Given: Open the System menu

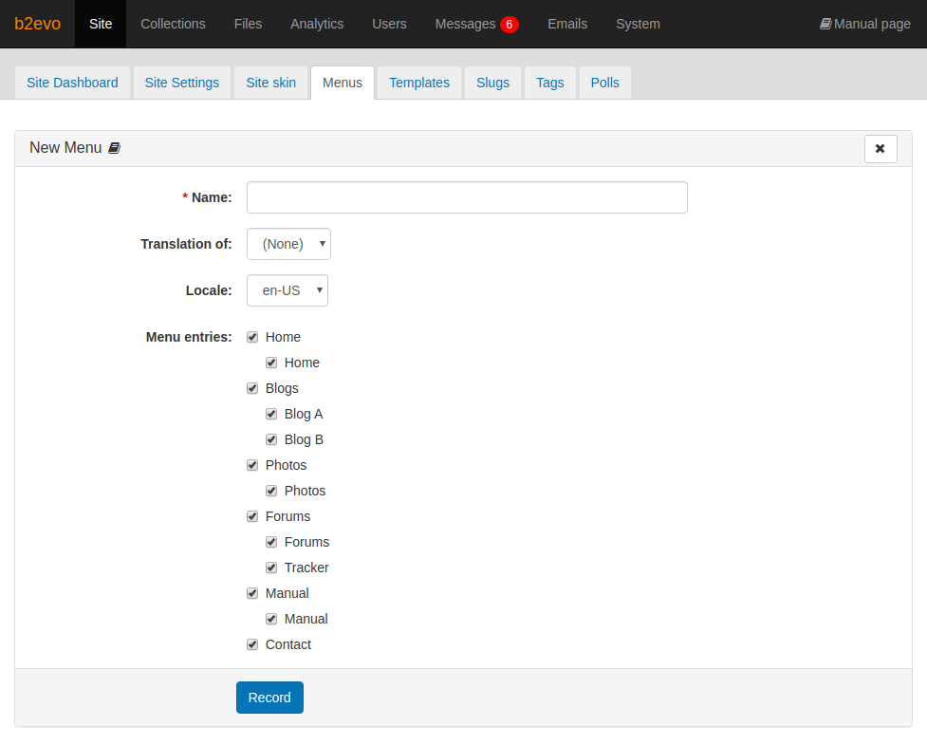Looking at the screenshot, I should point(638,24).
